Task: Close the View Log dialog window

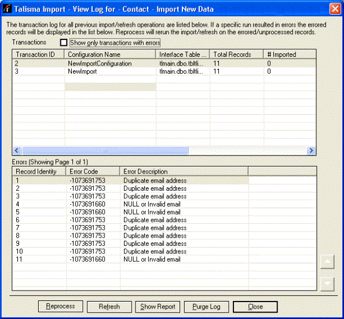Action: pos(335,9)
